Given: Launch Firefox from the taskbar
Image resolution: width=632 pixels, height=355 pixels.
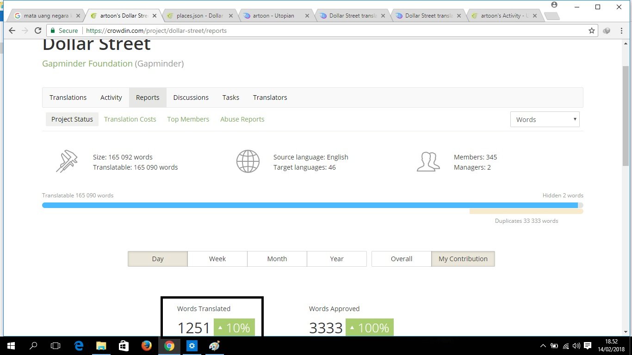Looking at the screenshot, I should (147, 346).
